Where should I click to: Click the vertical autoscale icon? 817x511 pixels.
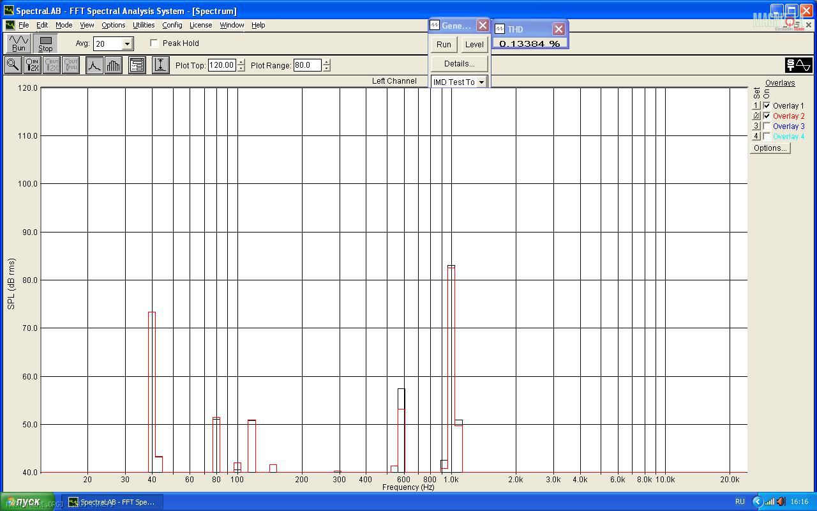160,65
